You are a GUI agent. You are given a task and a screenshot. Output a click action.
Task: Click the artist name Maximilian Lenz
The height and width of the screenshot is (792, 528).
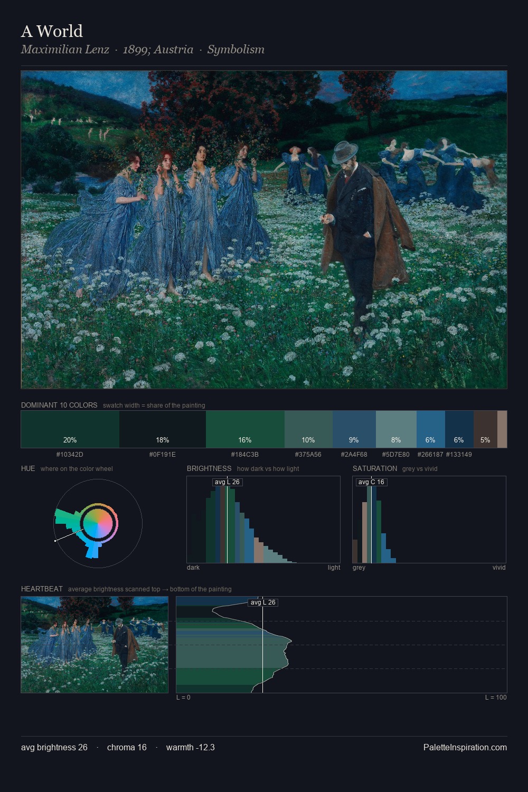65,50
